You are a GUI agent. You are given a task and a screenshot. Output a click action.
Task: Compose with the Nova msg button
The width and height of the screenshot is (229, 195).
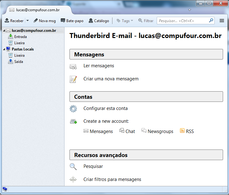(45, 21)
